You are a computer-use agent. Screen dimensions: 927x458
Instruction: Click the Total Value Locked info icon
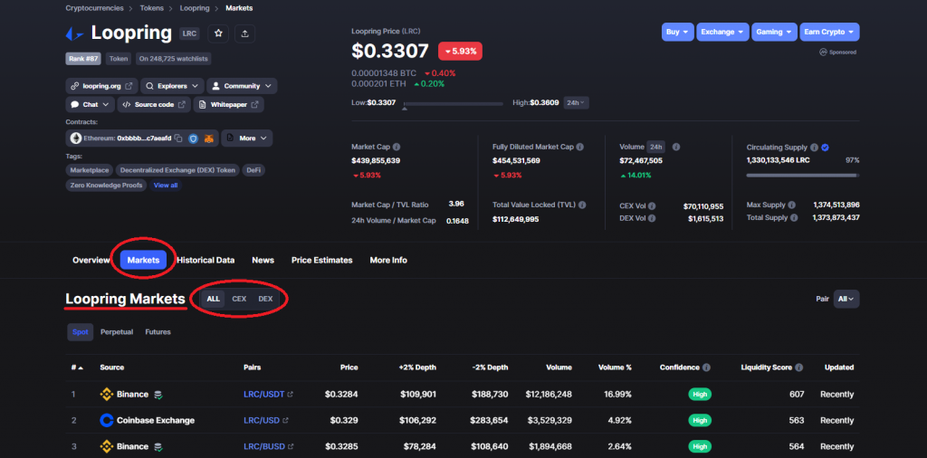point(582,205)
